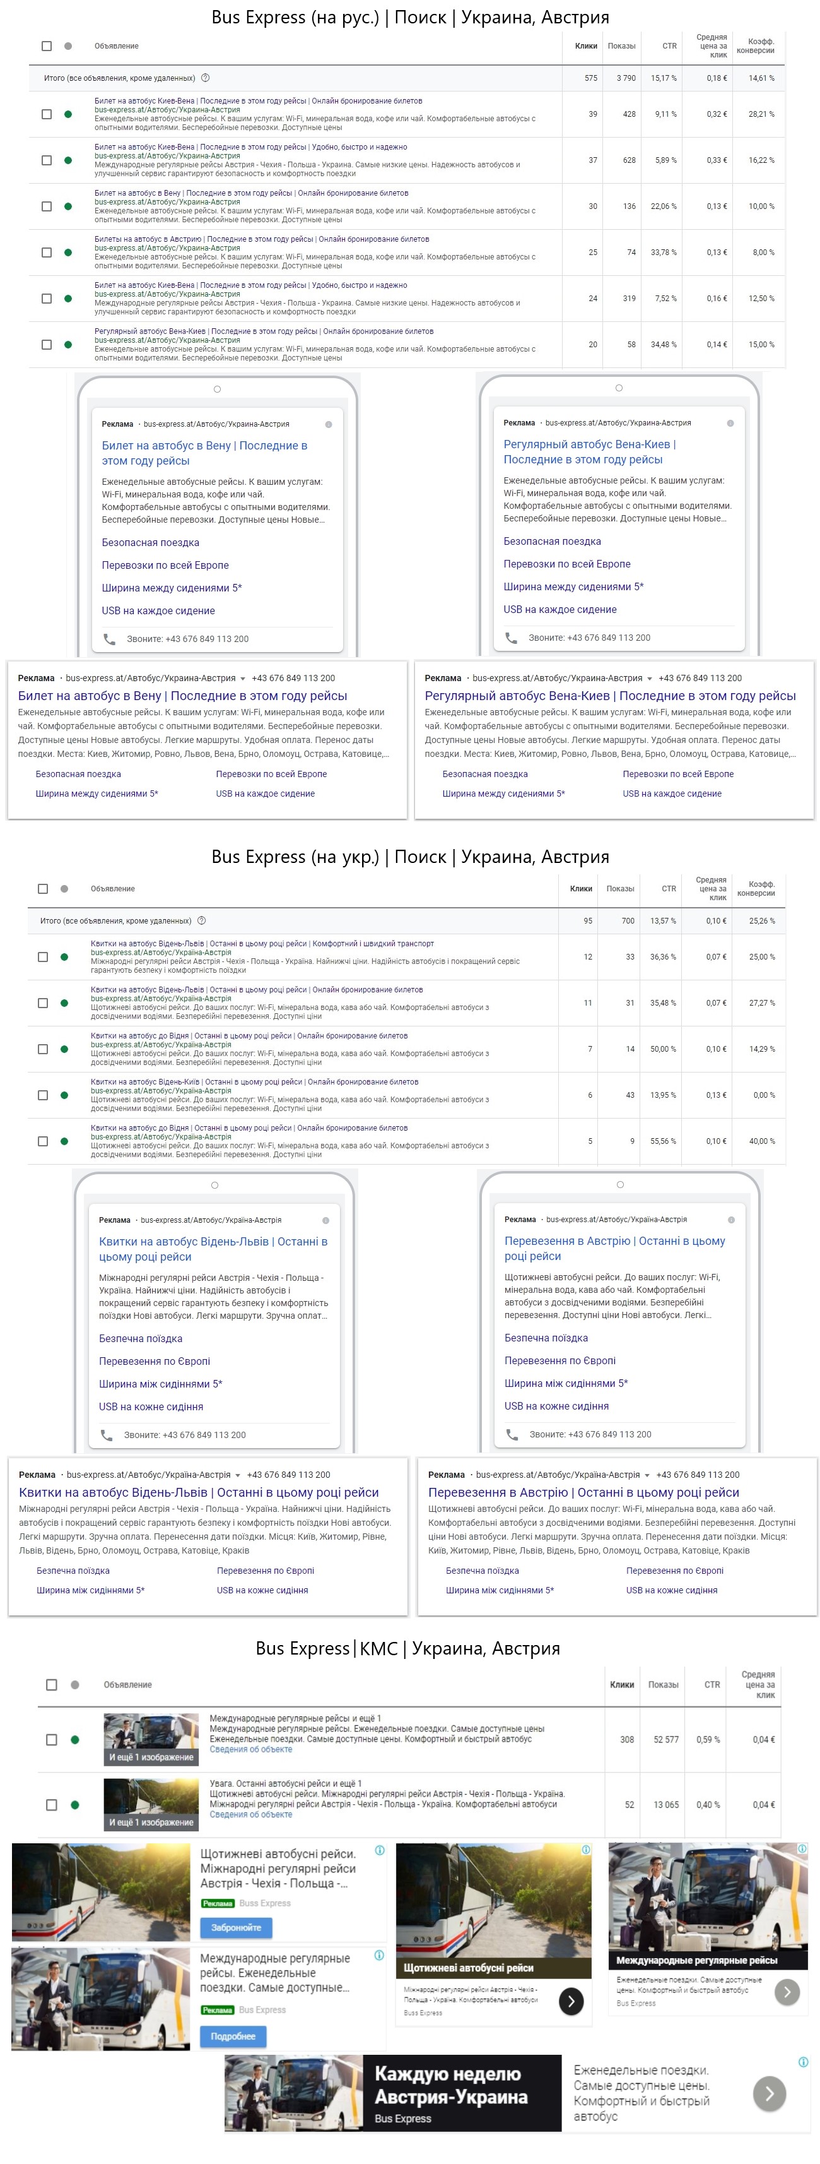Click black arrow button on Щотижневі автобусні рейси ad
The image size is (820, 2164).
[571, 2002]
